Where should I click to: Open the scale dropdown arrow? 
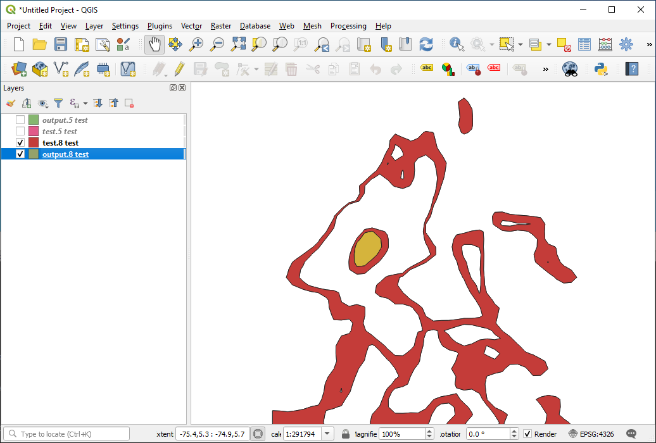point(327,434)
